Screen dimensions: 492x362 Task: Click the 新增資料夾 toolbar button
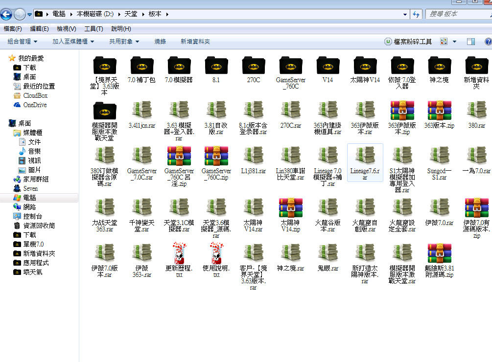(x=195, y=42)
